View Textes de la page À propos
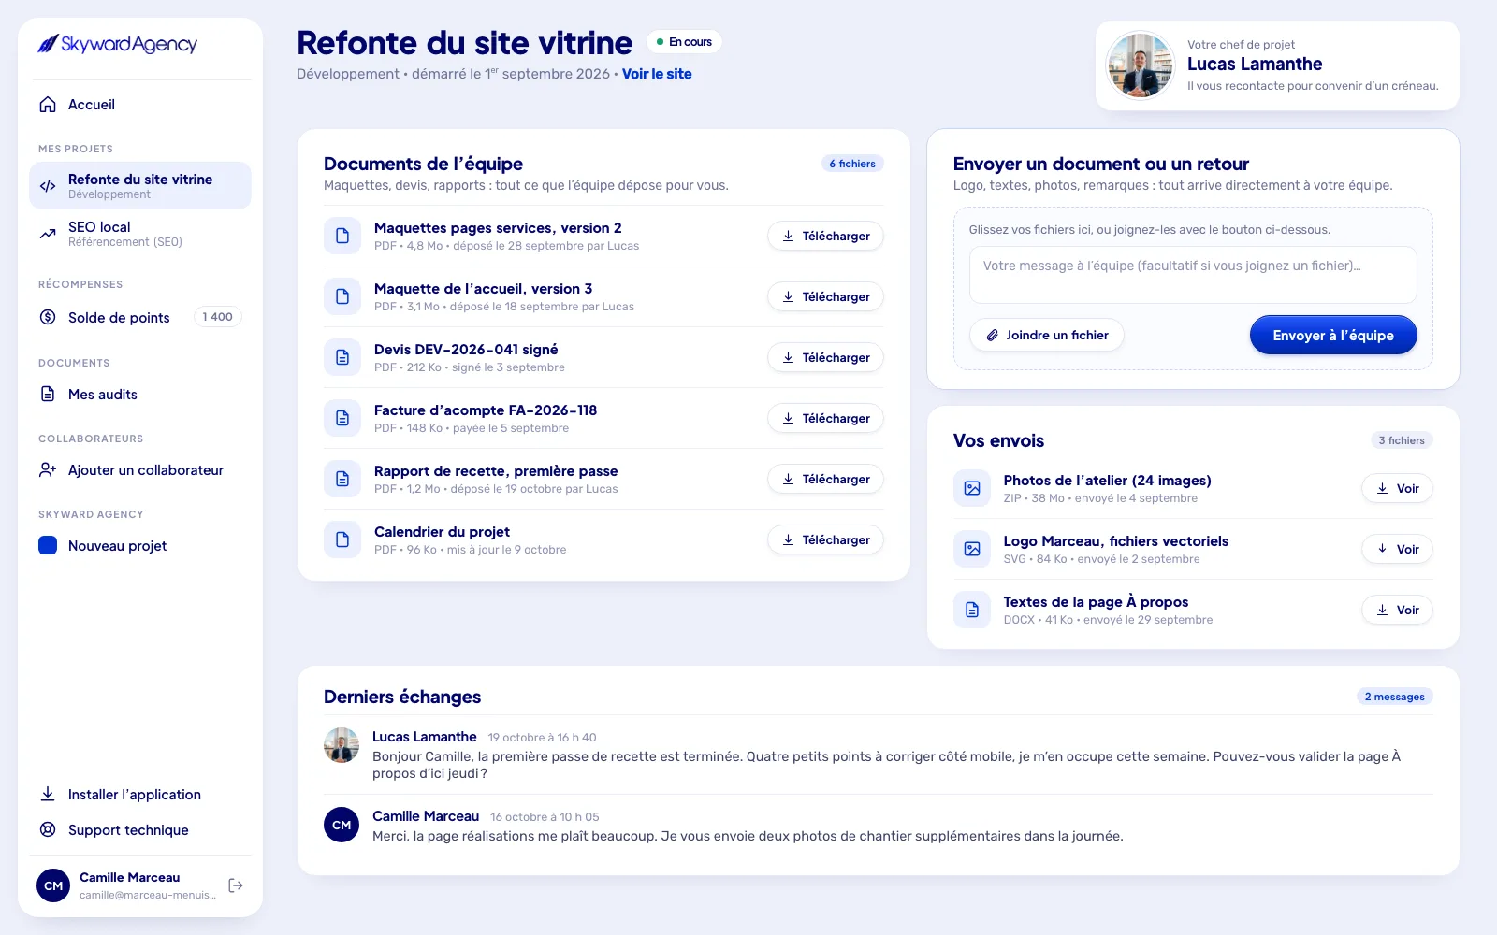 [1397, 610]
